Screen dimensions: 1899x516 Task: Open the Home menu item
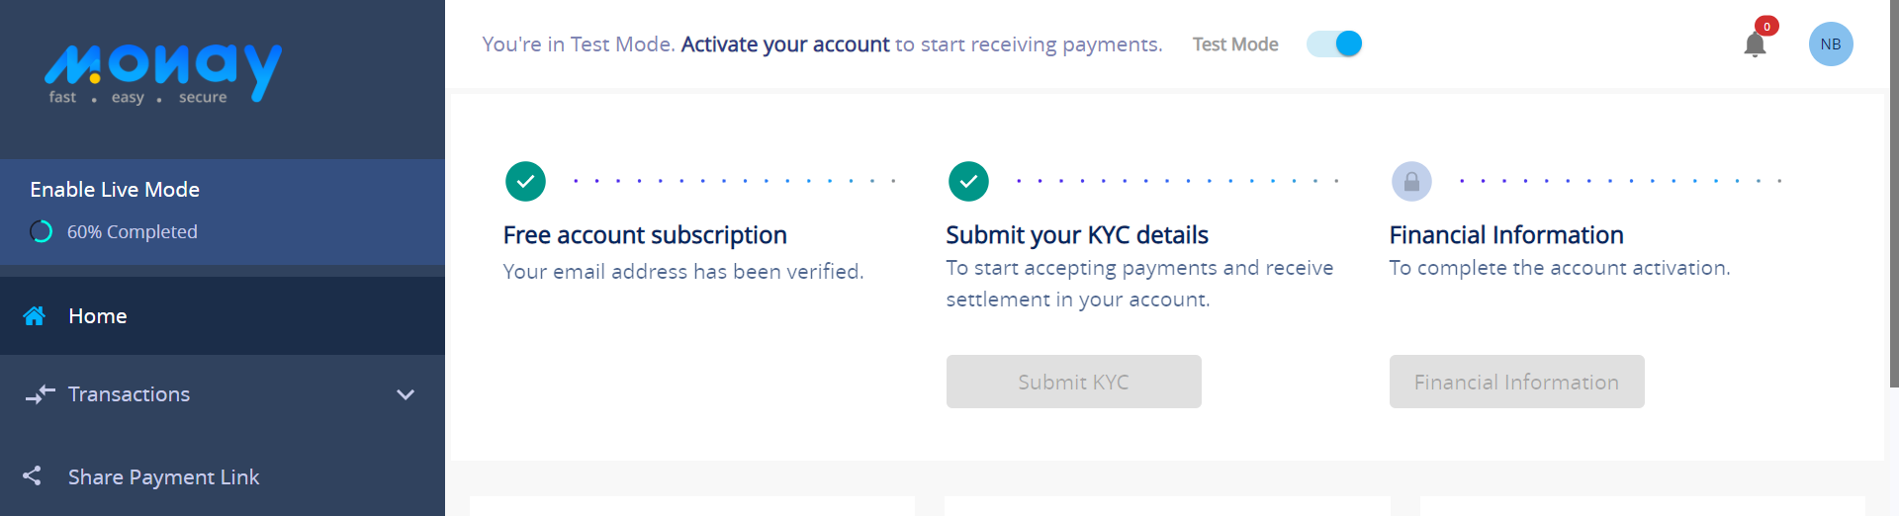click(x=223, y=316)
